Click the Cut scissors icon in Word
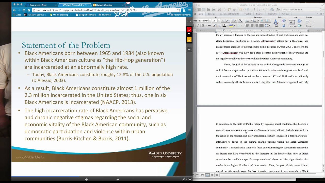This screenshot has width=325, height=183. [x=220, y=9]
